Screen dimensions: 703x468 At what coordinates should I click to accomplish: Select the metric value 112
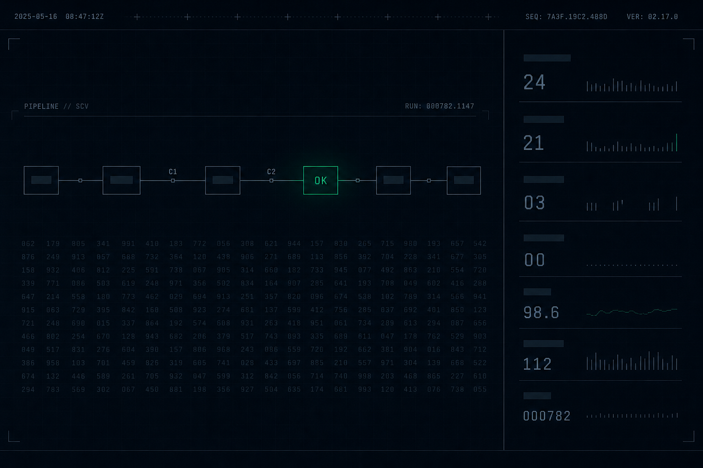[537, 364]
